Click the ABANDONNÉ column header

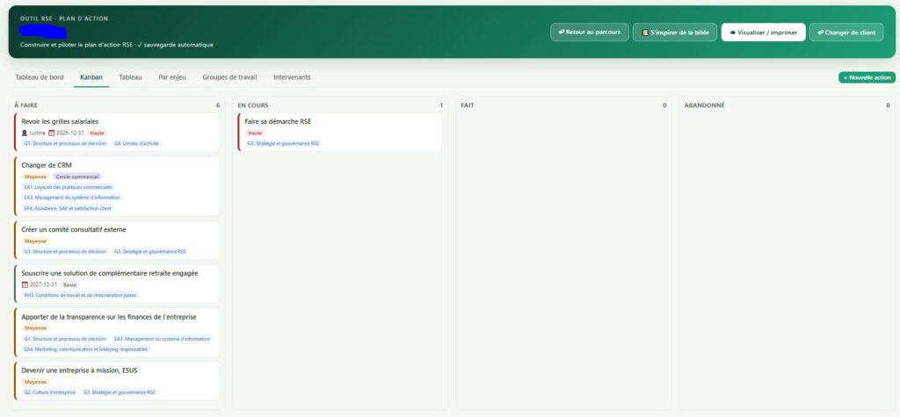point(704,105)
